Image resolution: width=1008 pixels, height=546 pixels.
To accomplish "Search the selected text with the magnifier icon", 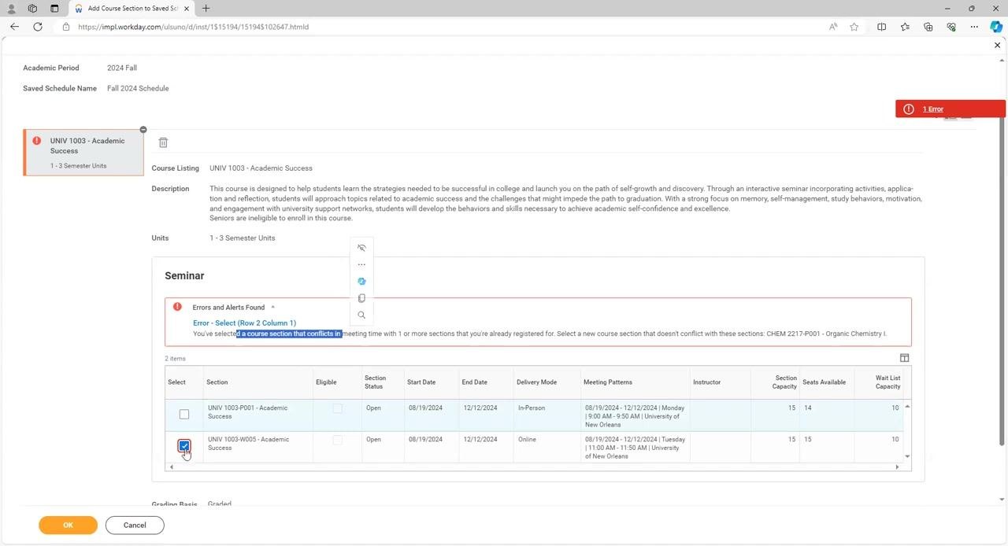I will pyautogui.click(x=361, y=315).
